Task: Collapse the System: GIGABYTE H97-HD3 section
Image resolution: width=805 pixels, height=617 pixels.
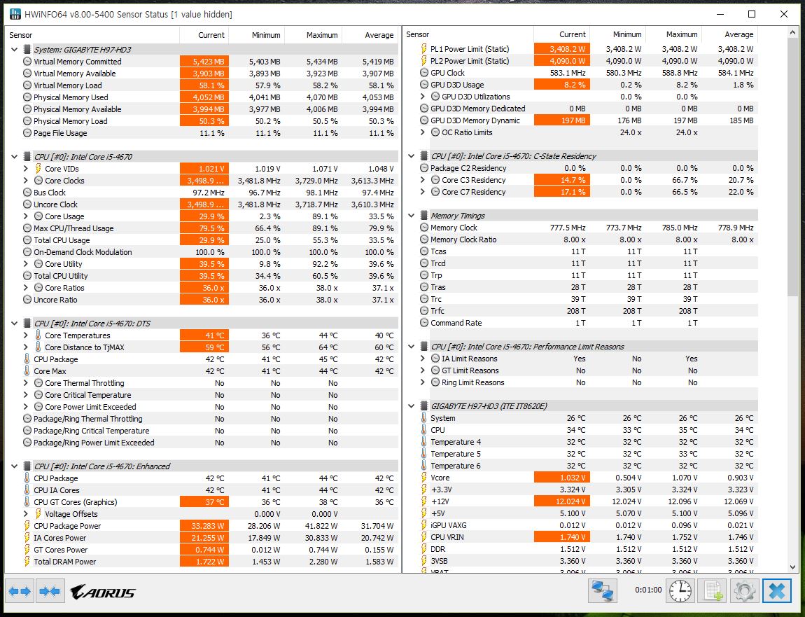Action: pos(15,49)
